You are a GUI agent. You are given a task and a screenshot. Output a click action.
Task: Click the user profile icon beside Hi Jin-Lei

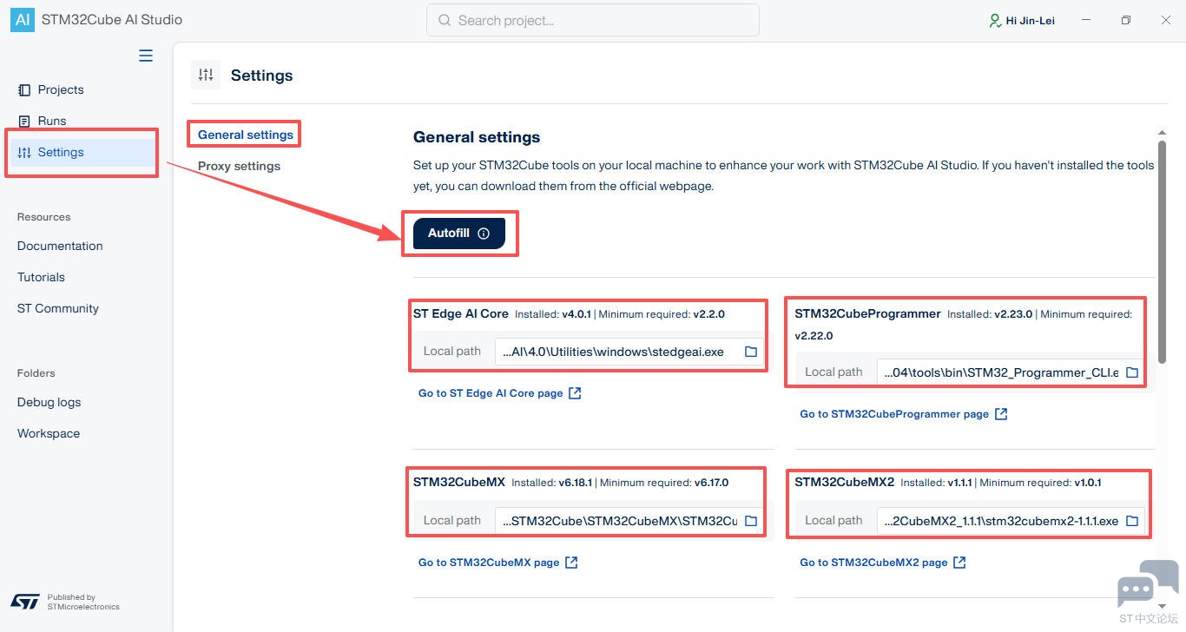pyautogui.click(x=995, y=20)
